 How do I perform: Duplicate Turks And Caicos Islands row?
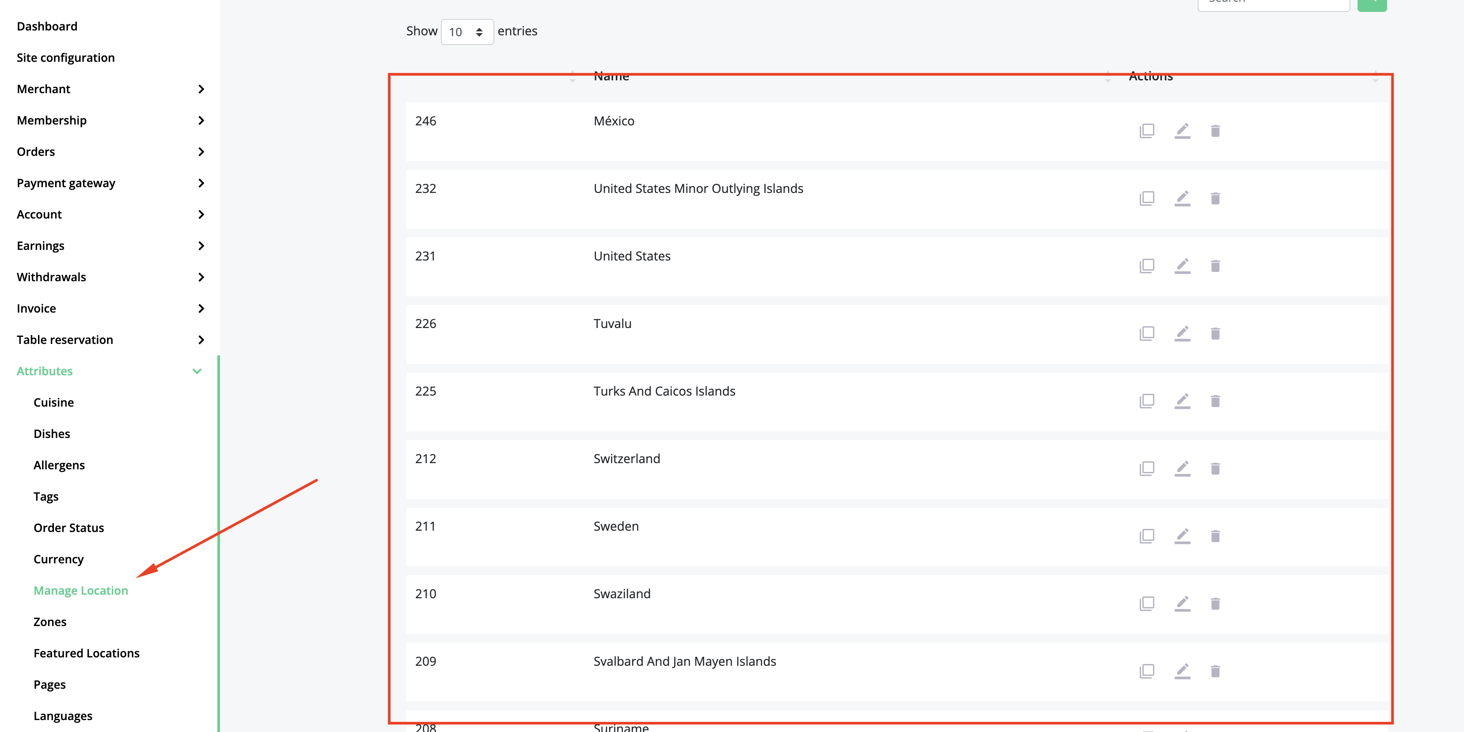(1146, 401)
